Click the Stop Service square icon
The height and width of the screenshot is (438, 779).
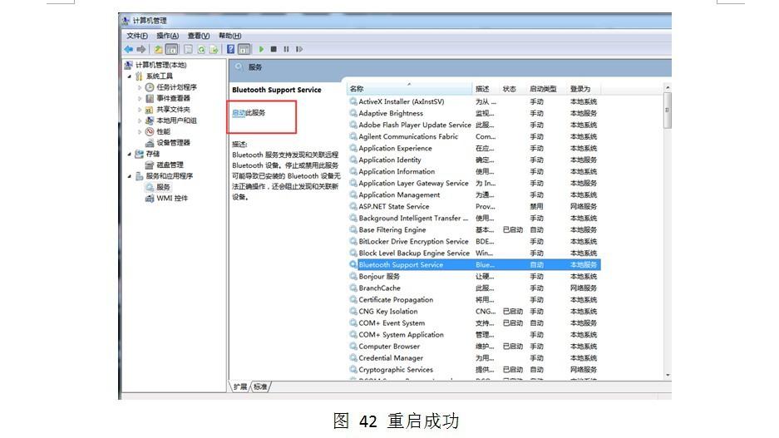point(274,49)
